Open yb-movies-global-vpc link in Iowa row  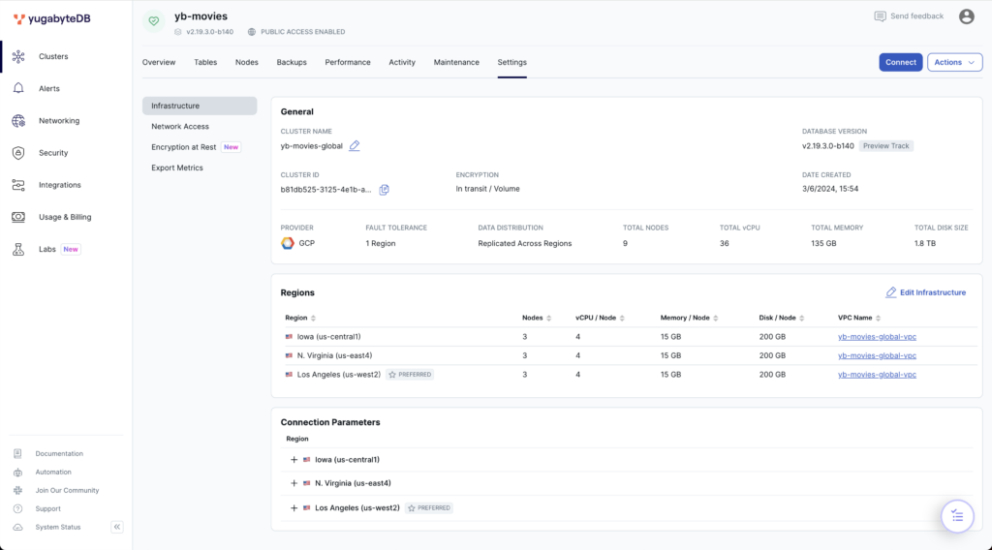[877, 337]
